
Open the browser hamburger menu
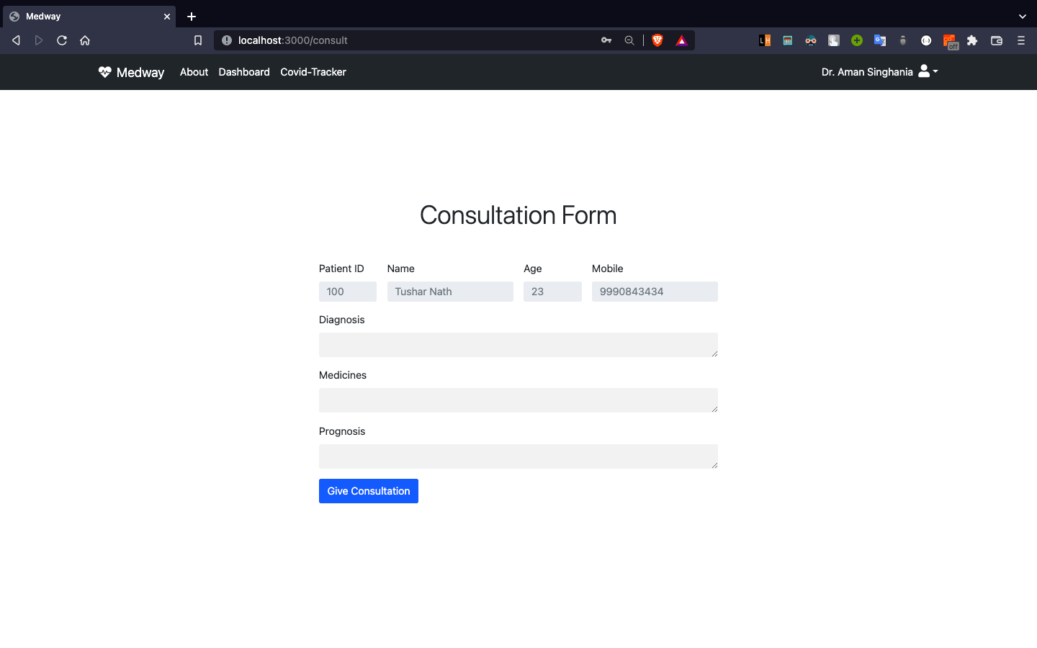pos(1021,40)
